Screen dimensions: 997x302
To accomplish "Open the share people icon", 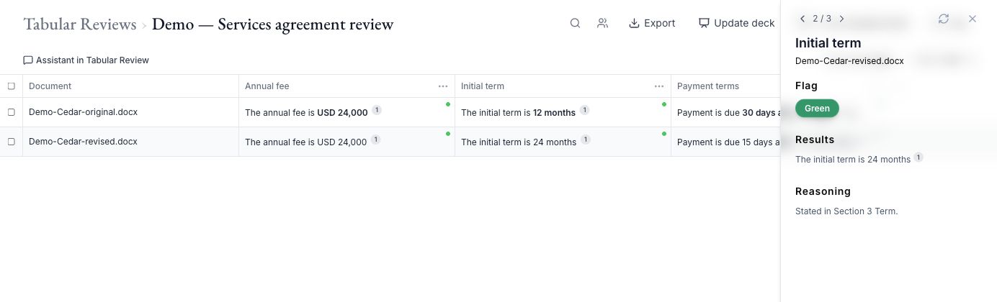I will 603,23.
